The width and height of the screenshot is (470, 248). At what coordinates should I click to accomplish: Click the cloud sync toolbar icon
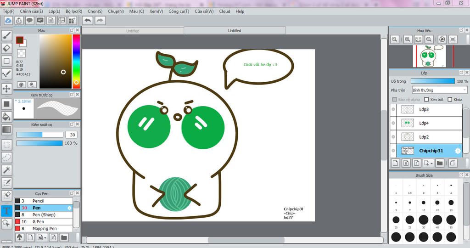(x=8, y=20)
